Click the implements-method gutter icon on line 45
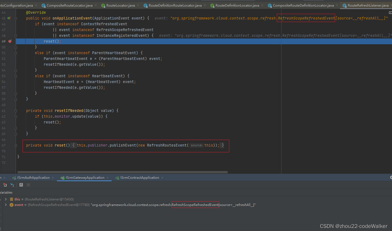This screenshot has height=231, width=392. point(9,18)
